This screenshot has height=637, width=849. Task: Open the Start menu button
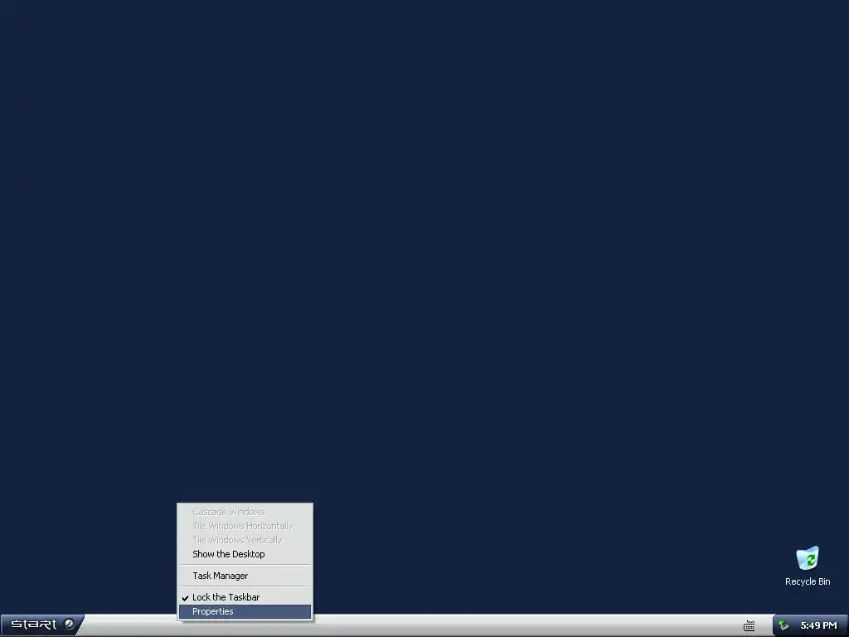point(41,625)
